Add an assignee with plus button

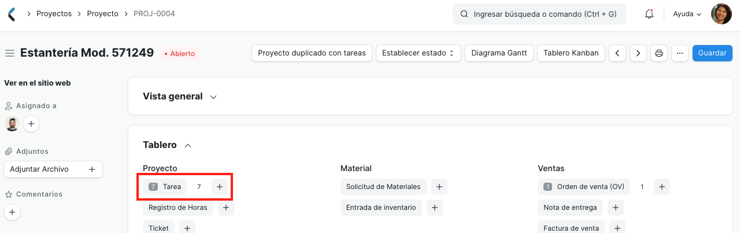pyautogui.click(x=31, y=124)
